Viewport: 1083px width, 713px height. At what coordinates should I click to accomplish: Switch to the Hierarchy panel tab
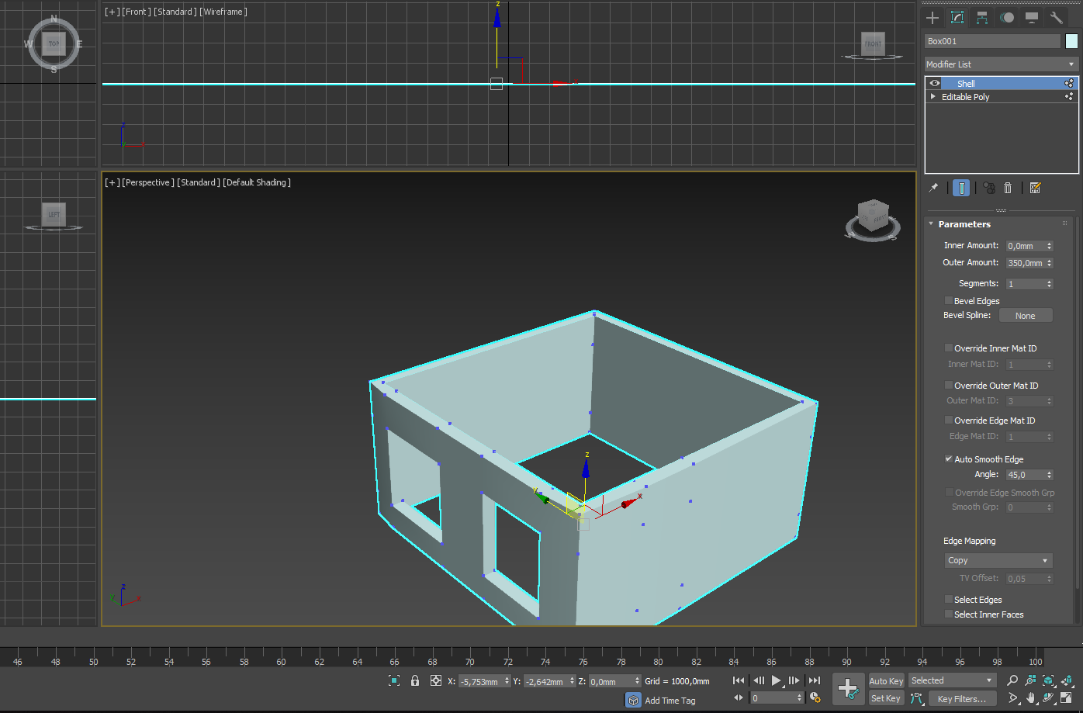coord(982,18)
